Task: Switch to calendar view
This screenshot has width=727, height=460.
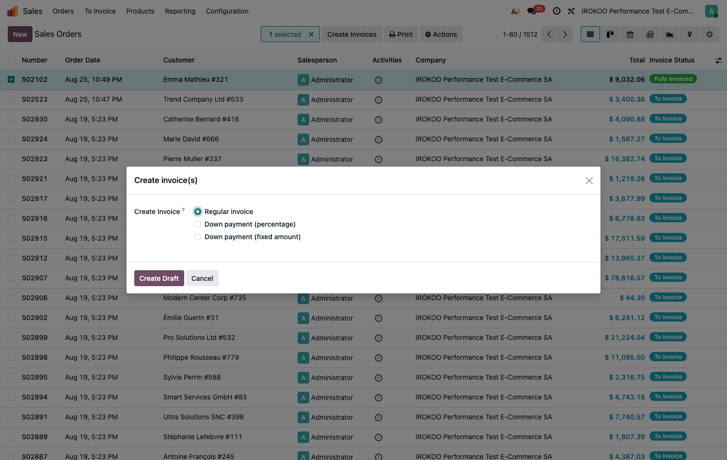Action: coord(630,34)
